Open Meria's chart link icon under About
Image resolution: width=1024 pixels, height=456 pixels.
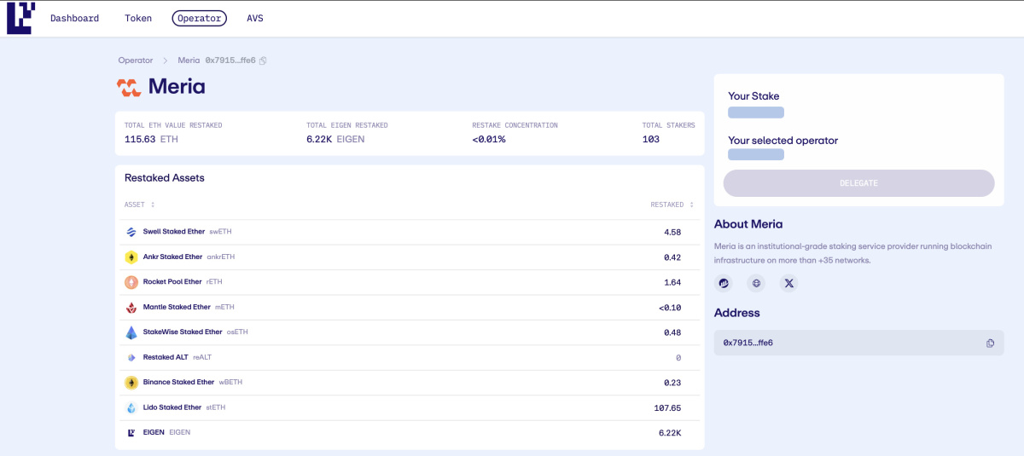coord(723,283)
